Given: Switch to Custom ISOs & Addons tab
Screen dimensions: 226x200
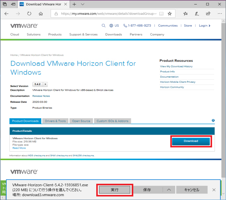Looking at the screenshot, I should pyautogui.click(x=113, y=121).
